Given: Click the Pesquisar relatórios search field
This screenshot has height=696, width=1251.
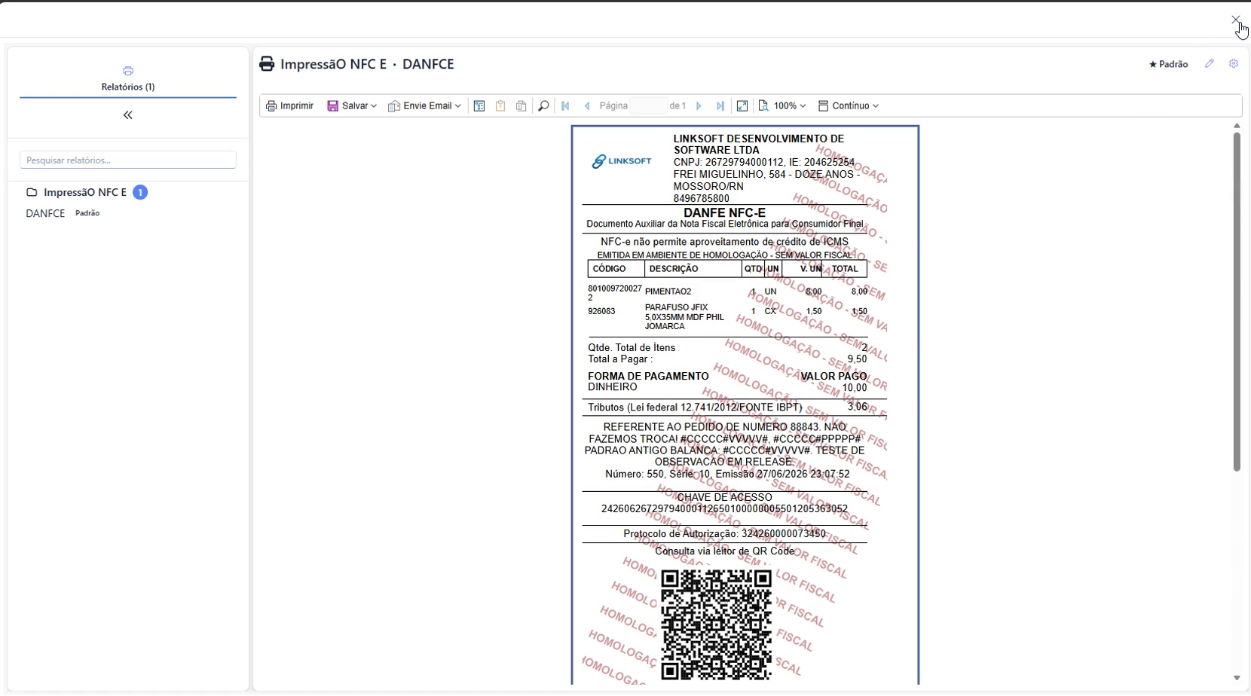Looking at the screenshot, I should [128, 160].
